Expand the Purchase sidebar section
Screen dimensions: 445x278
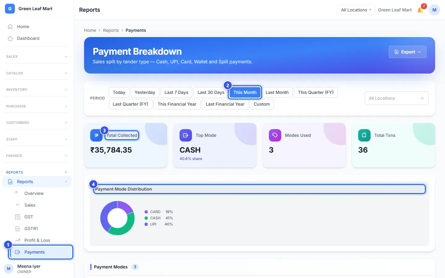(37, 106)
